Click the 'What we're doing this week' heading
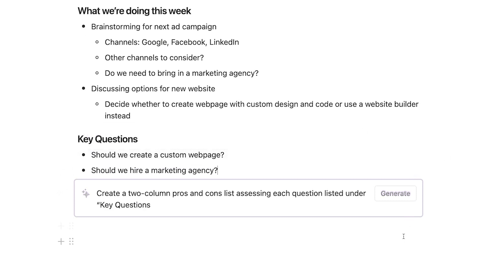Viewport: 497px width, 279px height. pyautogui.click(x=134, y=11)
